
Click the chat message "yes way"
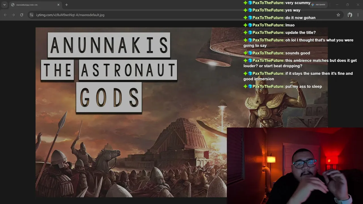tap(293, 10)
